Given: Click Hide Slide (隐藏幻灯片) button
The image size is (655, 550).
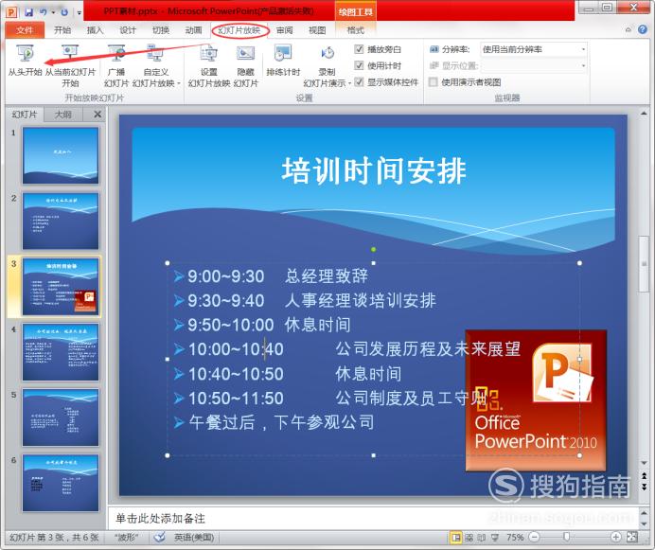Looking at the screenshot, I should click(x=246, y=65).
